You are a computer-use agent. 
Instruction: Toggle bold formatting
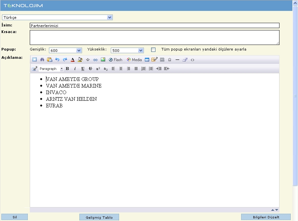click(67, 68)
